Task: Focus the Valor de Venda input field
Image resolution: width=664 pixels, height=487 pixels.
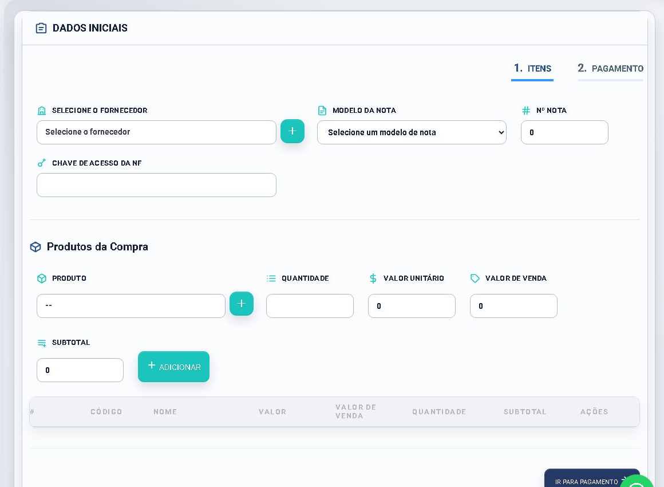Action: click(513, 305)
